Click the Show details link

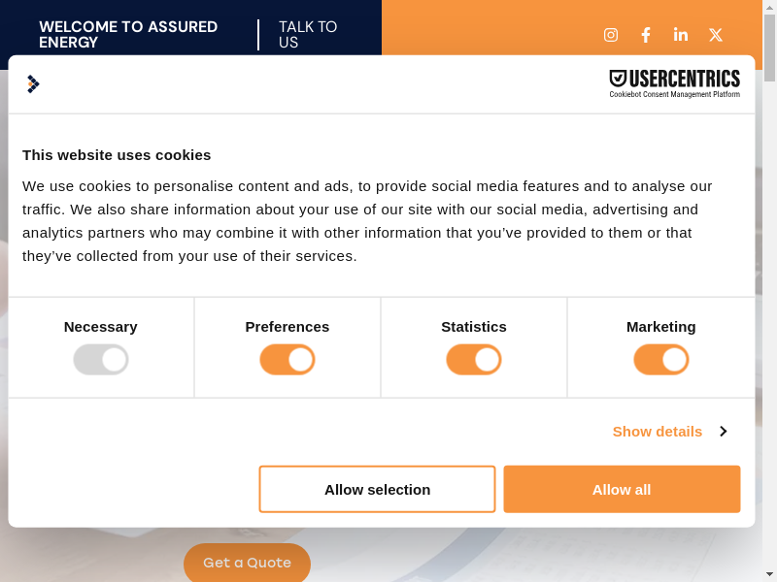click(x=658, y=432)
